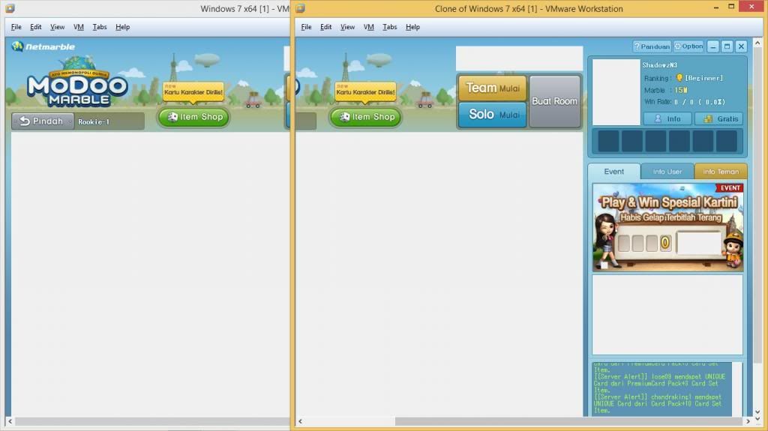Open Help menu in left VMware window

click(122, 27)
